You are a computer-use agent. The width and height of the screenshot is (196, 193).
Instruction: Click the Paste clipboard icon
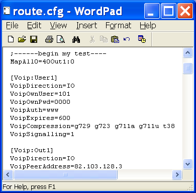coord(115,39)
